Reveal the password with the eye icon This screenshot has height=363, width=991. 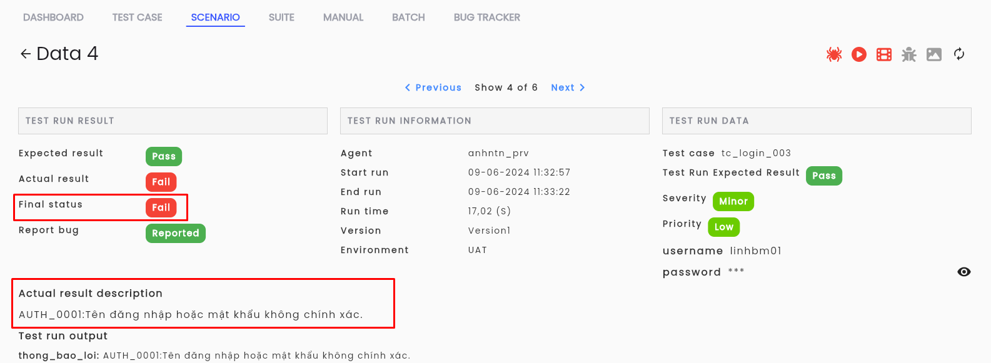[964, 272]
